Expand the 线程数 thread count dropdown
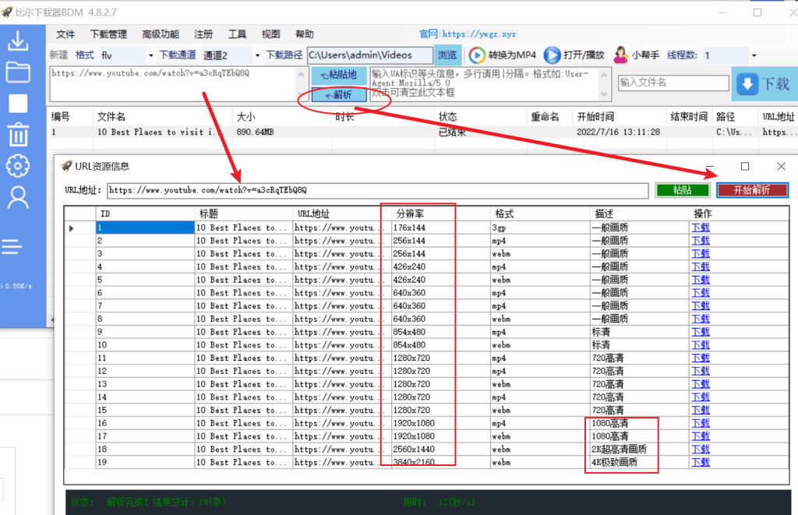The height and width of the screenshot is (515, 798). coord(754,55)
